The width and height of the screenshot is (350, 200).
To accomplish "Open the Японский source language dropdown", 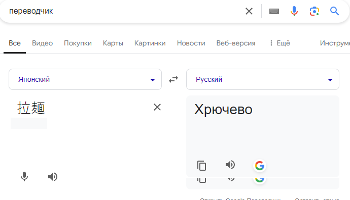I will [85, 79].
